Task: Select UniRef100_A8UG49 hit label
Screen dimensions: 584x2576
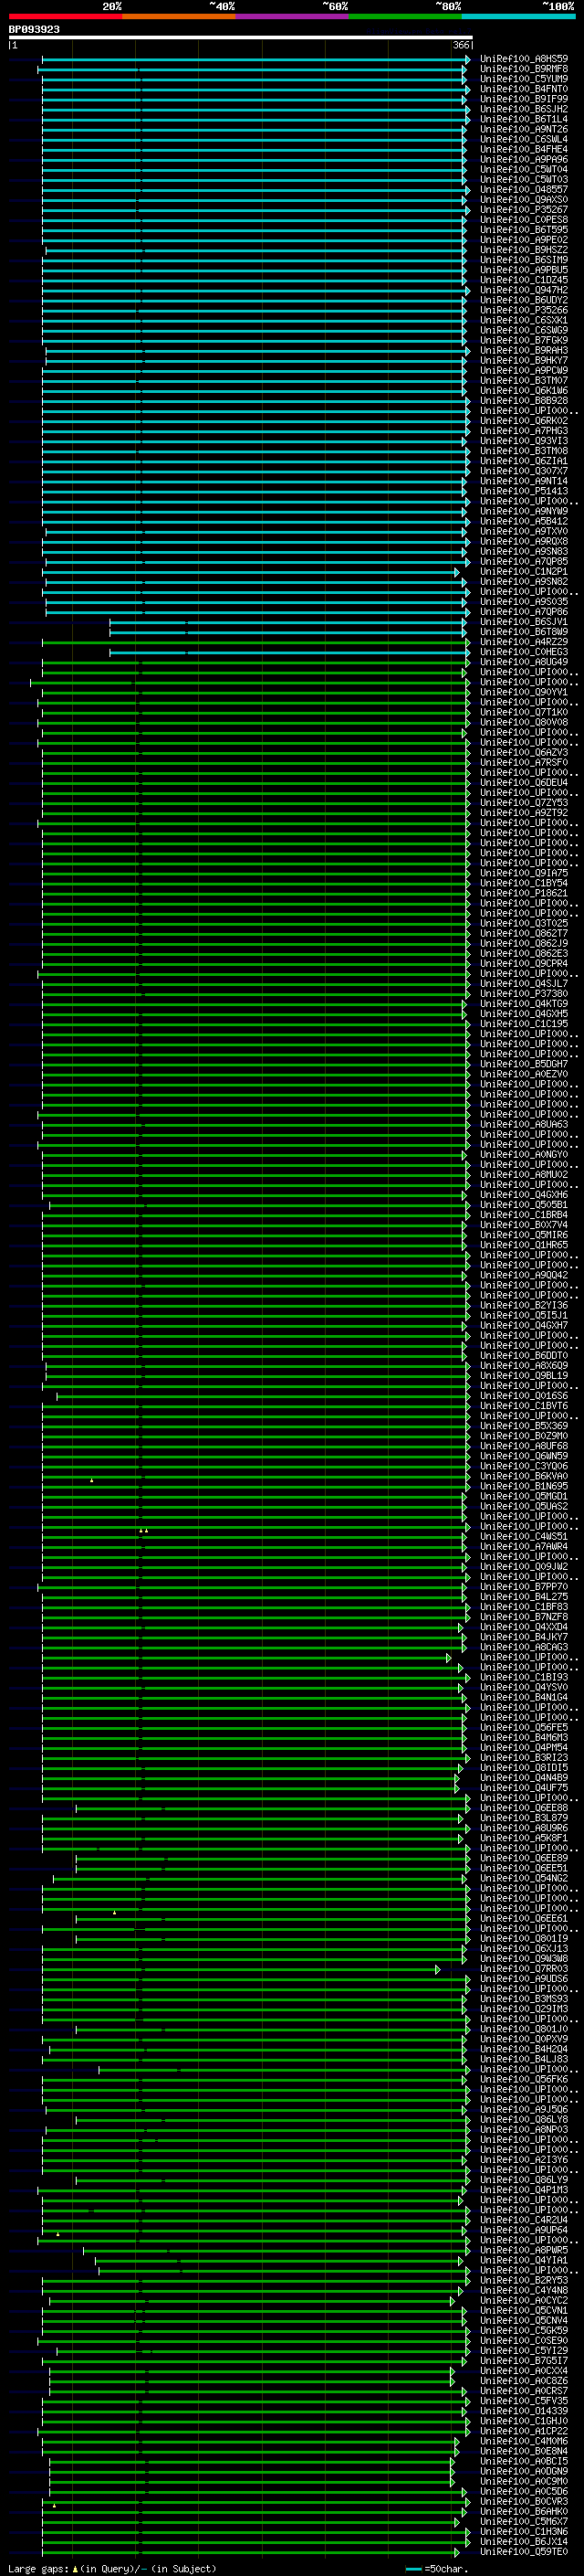Action: click(x=524, y=662)
